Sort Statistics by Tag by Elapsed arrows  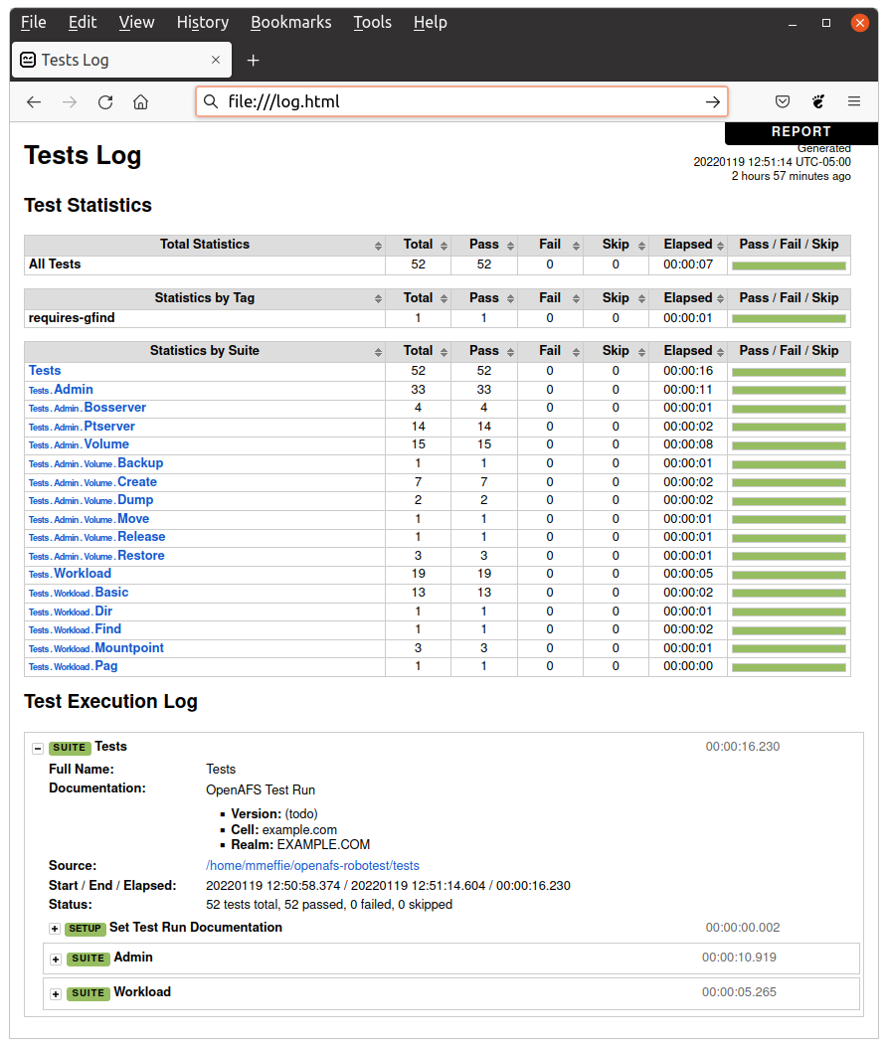(x=720, y=299)
